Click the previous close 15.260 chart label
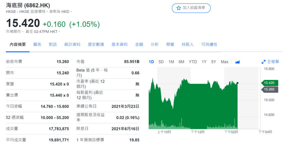283x149 pixels. [270, 89]
